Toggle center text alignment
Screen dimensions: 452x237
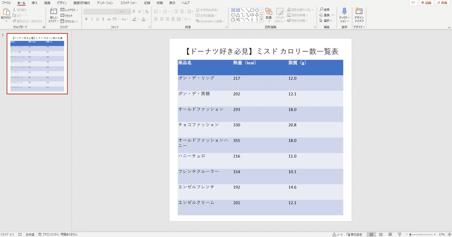click(x=162, y=19)
